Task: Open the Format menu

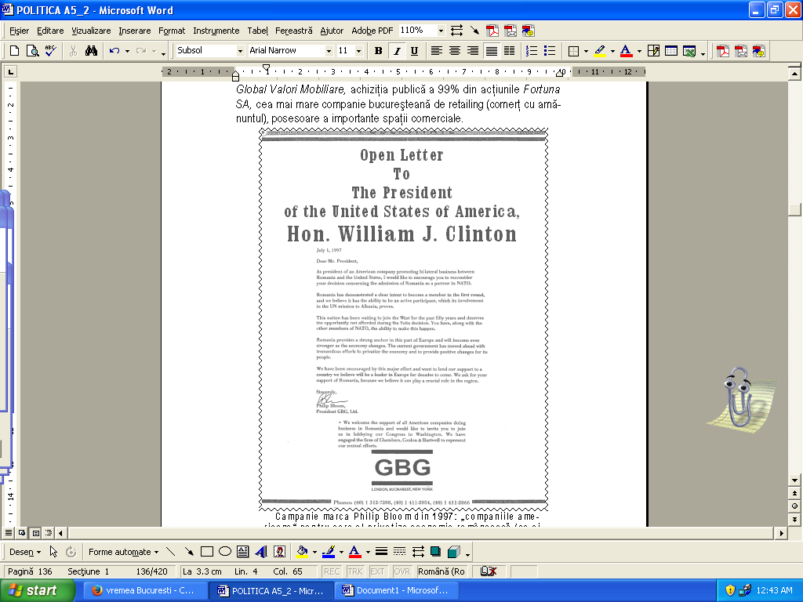Action: (172, 31)
